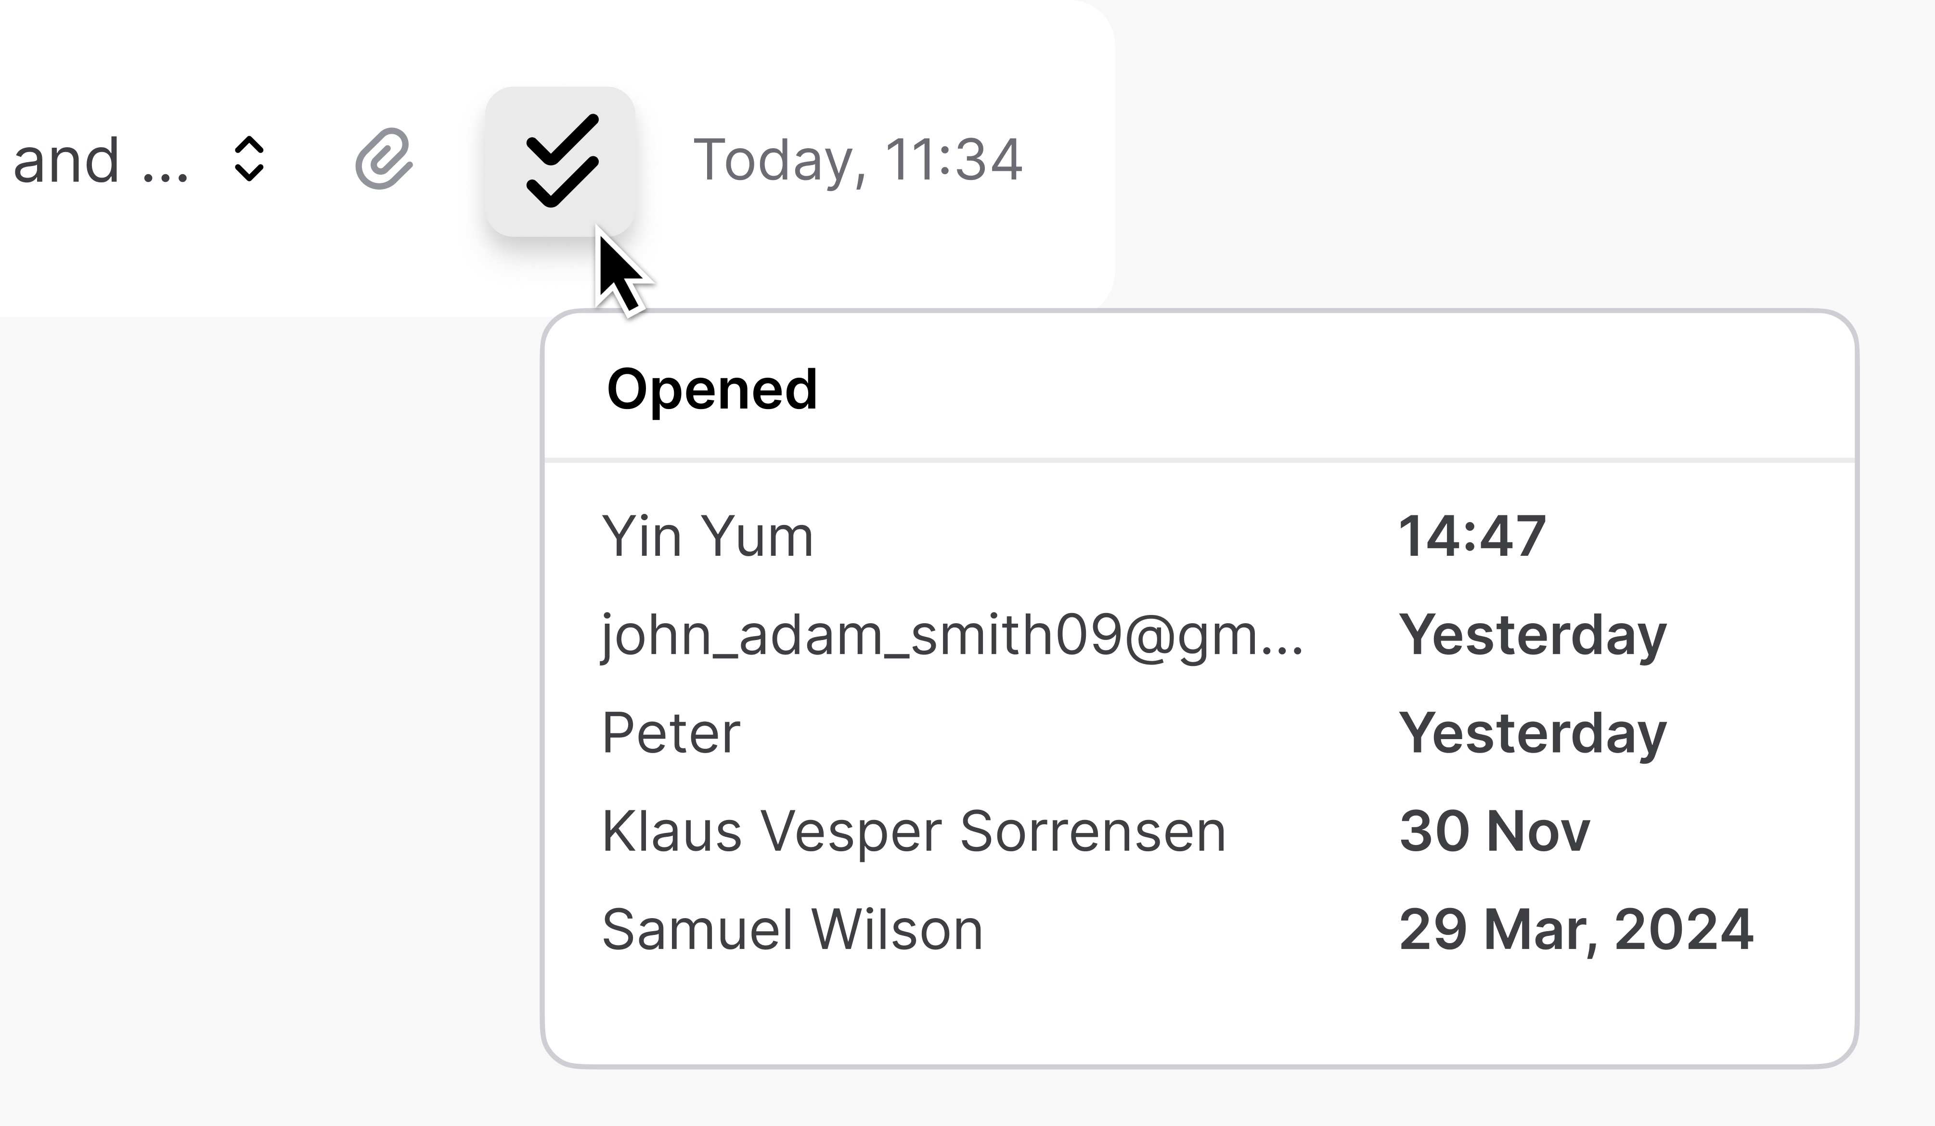Click the double-checkmark read receipt icon
This screenshot has width=1935, height=1126.
point(561,161)
